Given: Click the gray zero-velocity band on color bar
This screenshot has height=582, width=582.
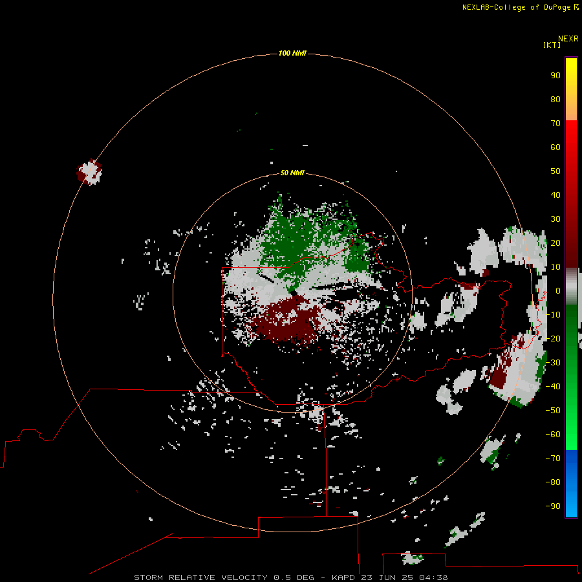Looking at the screenshot, I should [571, 288].
